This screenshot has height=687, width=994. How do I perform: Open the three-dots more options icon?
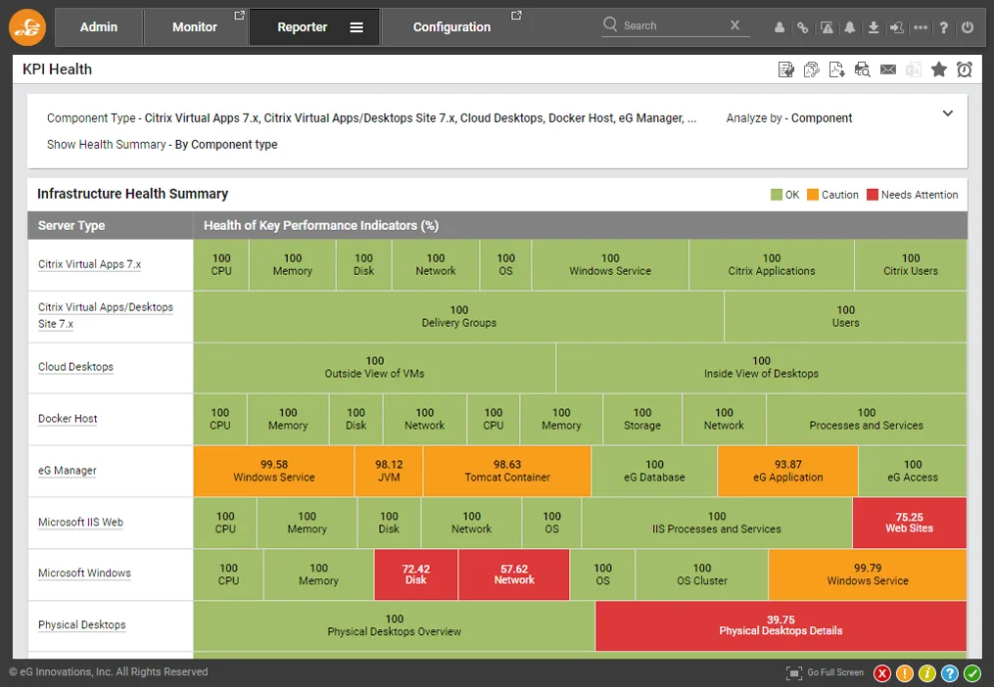(x=921, y=27)
